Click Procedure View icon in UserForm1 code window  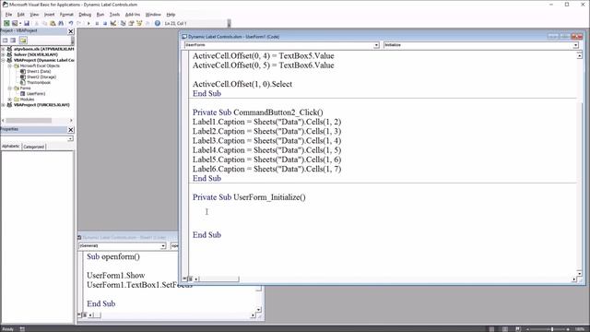[184, 279]
